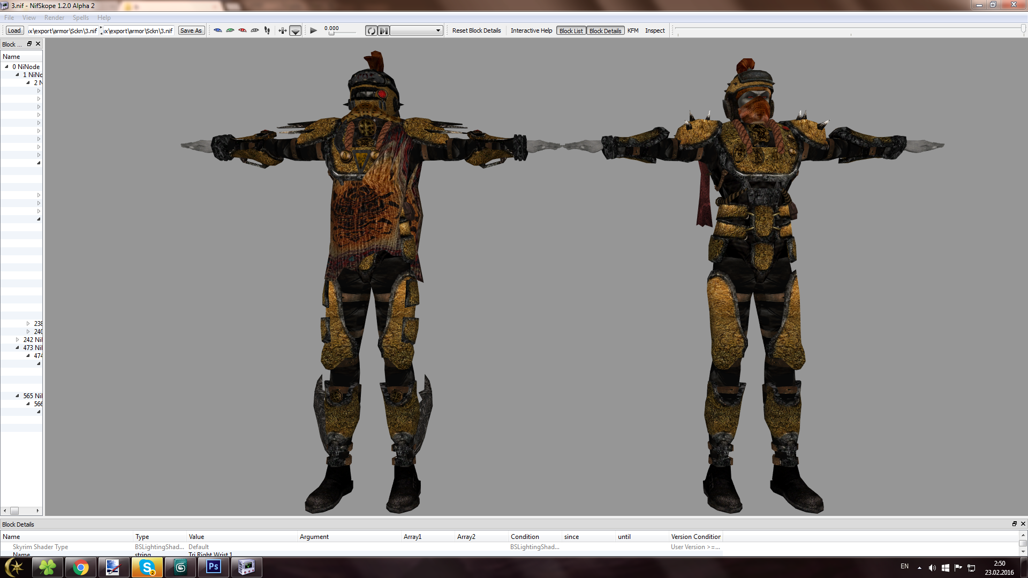This screenshot has width=1028, height=578.
Task: Open the green clover app in taskbar
Action: click(48, 567)
